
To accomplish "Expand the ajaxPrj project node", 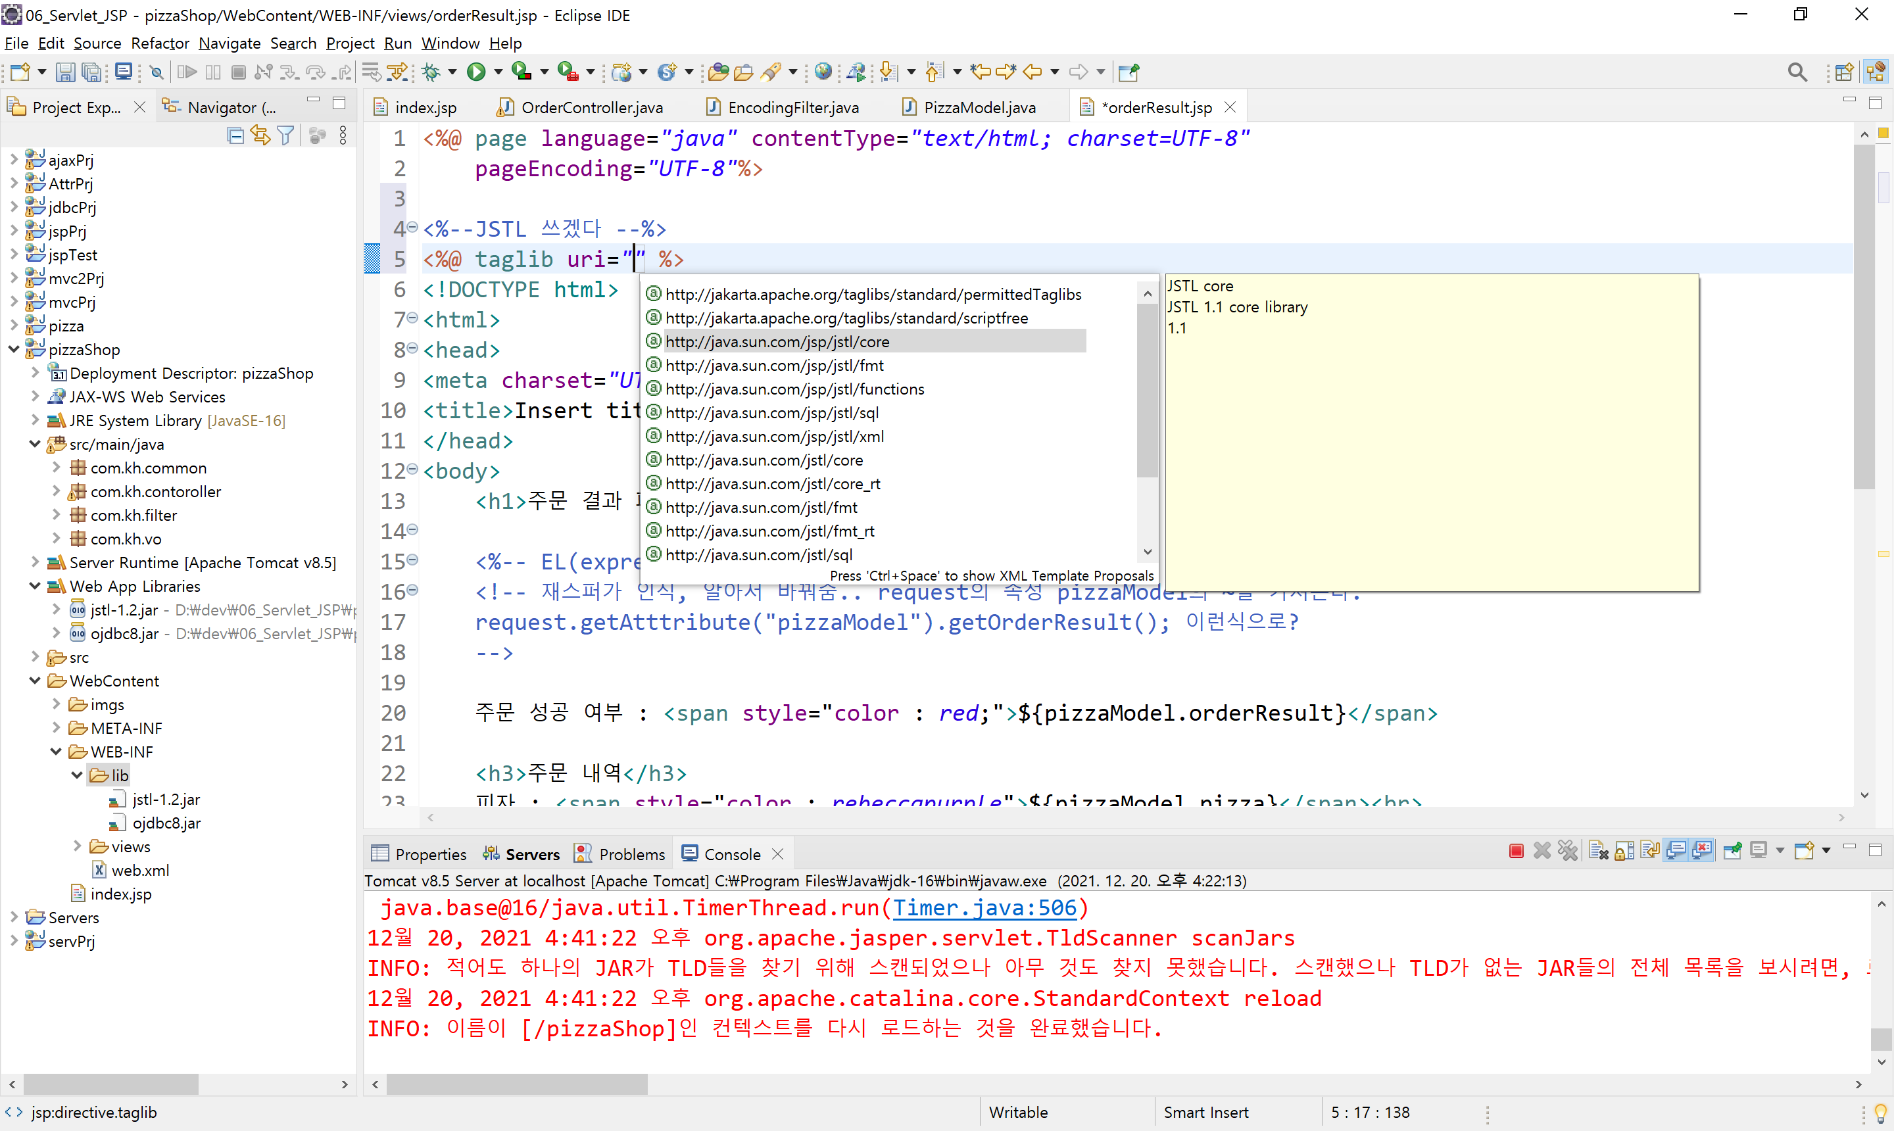I will [x=14, y=159].
